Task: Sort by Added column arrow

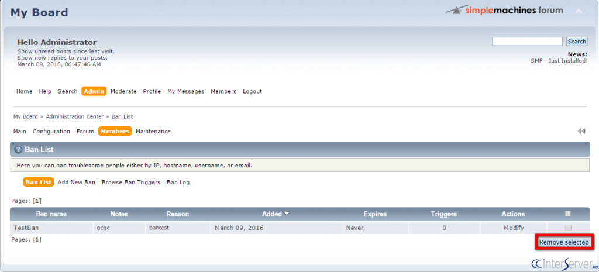Action: pos(287,214)
